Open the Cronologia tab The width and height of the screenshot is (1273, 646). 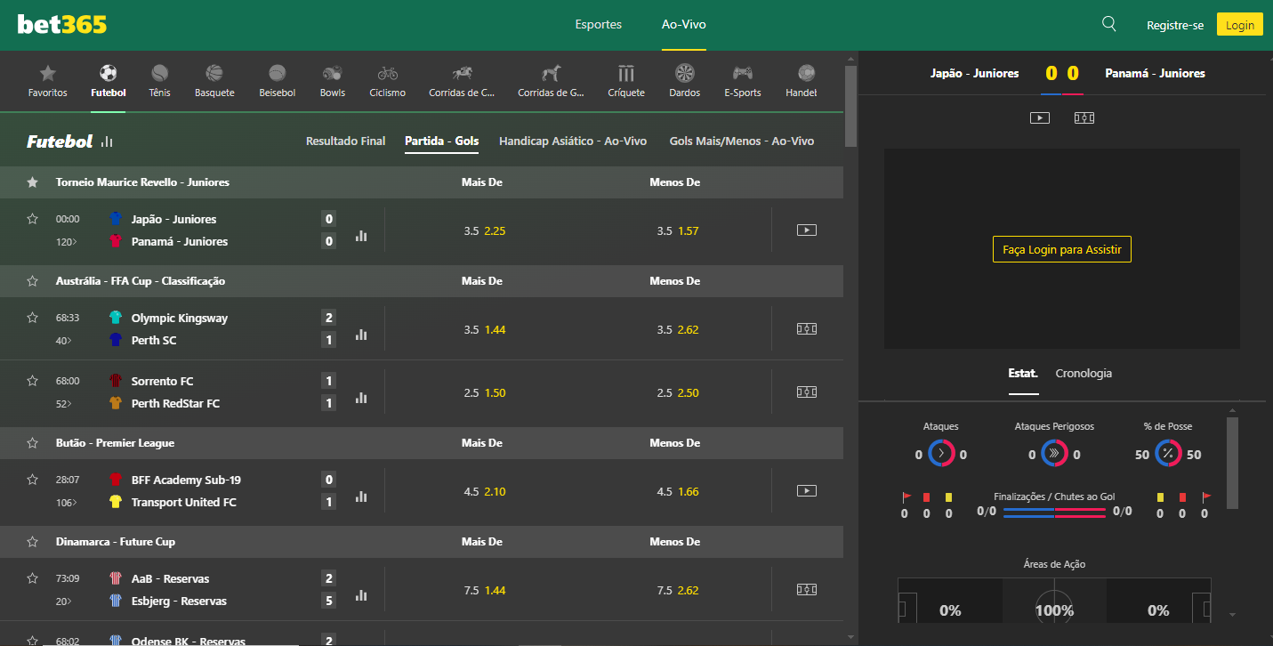pyautogui.click(x=1084, y=374)
